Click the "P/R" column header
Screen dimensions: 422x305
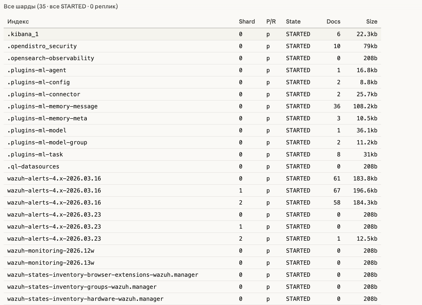point(271,22)
